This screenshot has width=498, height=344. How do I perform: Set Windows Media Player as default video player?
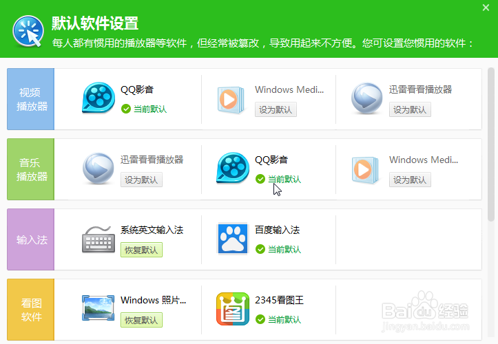[x=276, y=109]
